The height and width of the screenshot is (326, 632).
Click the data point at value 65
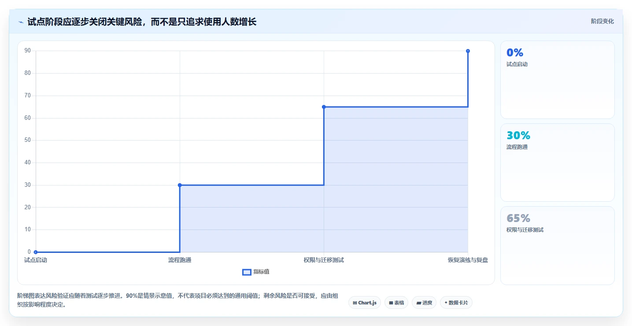324,107
